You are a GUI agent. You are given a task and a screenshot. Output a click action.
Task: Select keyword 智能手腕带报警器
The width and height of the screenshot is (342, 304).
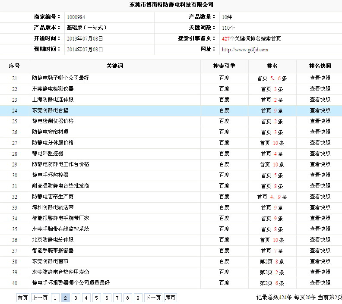(53, 251)
